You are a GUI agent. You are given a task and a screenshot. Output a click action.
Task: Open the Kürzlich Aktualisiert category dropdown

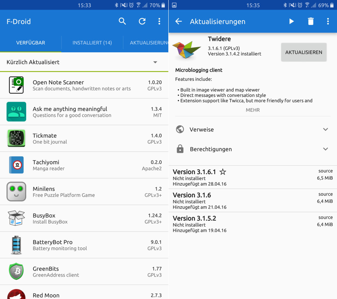84,62
